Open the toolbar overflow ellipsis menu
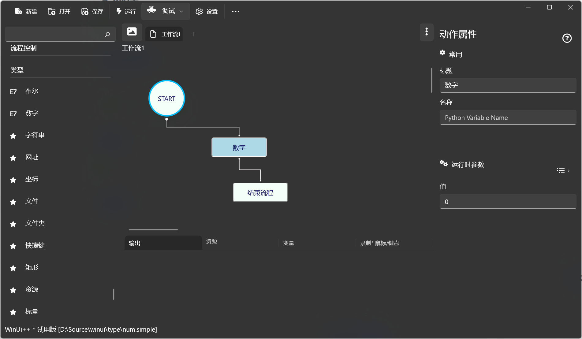Viewport: 582px width, 339px height. point(235,12)
